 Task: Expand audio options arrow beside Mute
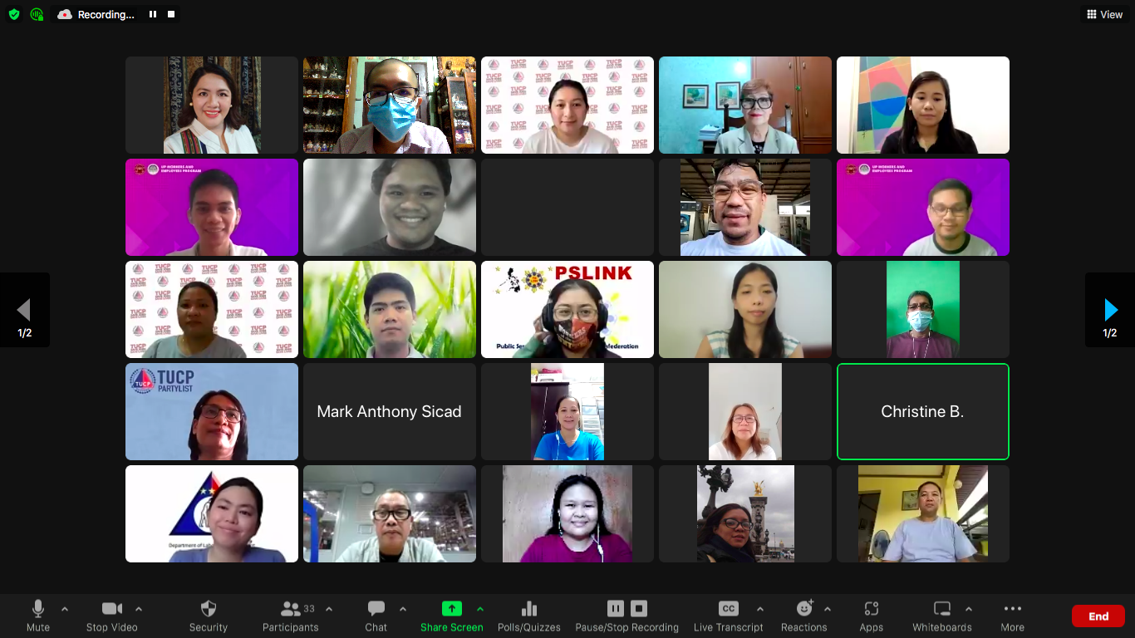[65, 609]
